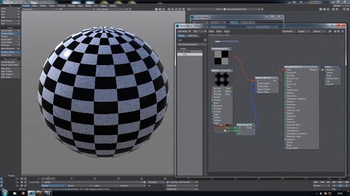Open the Windows Start menu
Viewport: 350px width, 196px height.
5,193
